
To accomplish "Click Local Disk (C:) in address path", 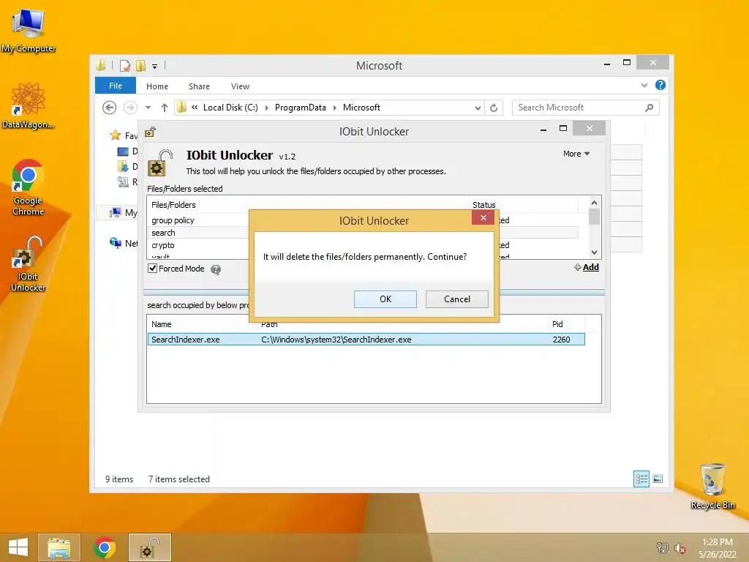I will (x=230, y=108).
